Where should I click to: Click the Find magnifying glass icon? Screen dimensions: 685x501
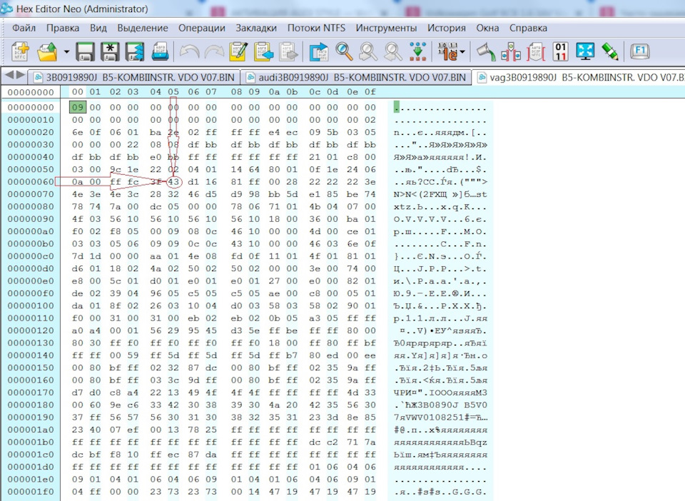(344, 51)
